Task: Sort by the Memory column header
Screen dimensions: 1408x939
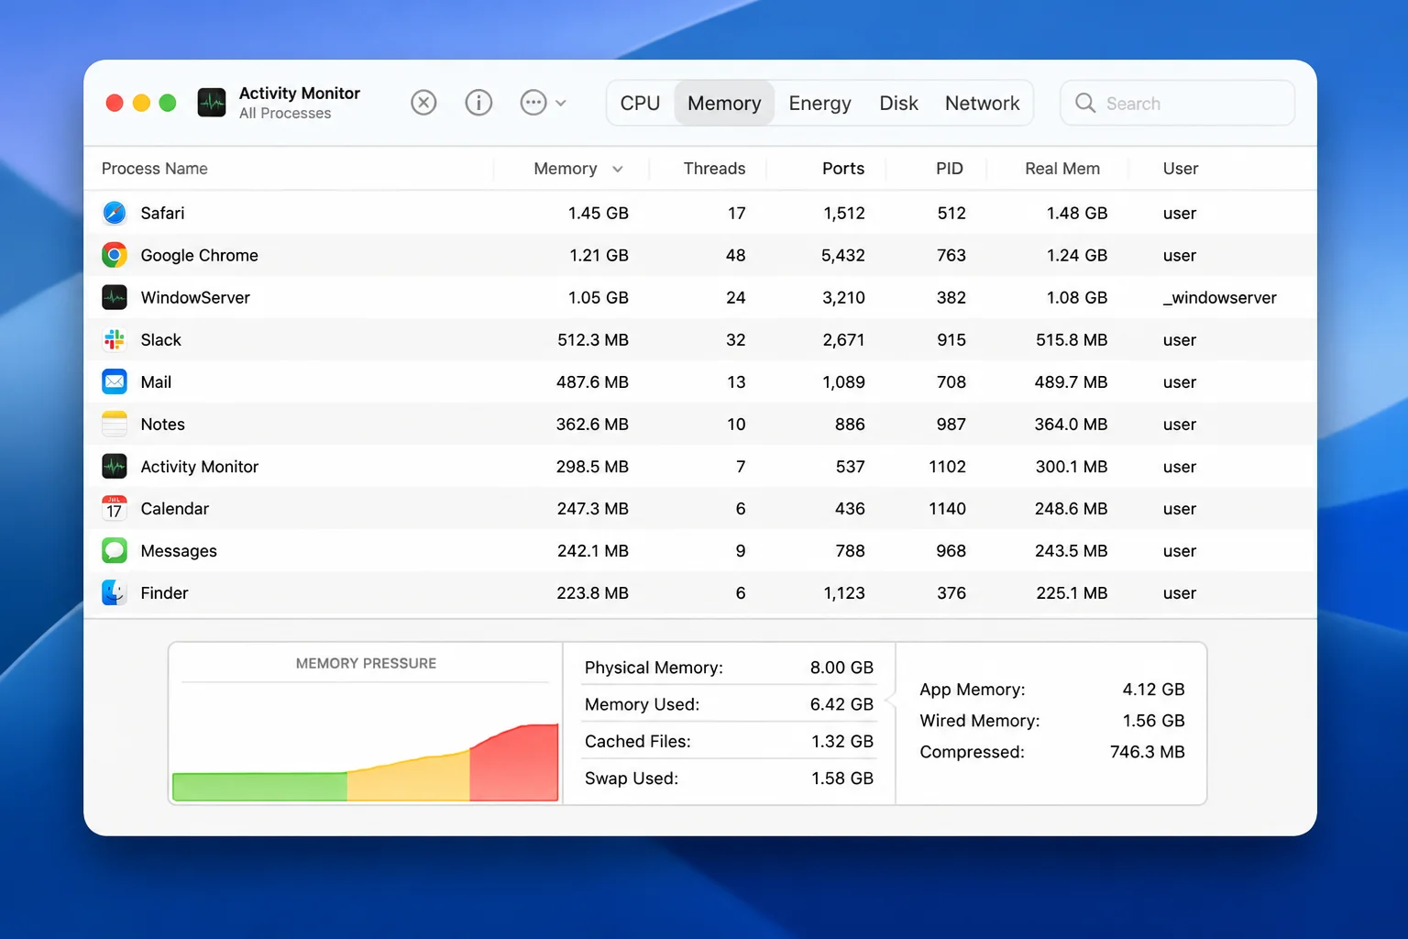Action: coord(566,169)
